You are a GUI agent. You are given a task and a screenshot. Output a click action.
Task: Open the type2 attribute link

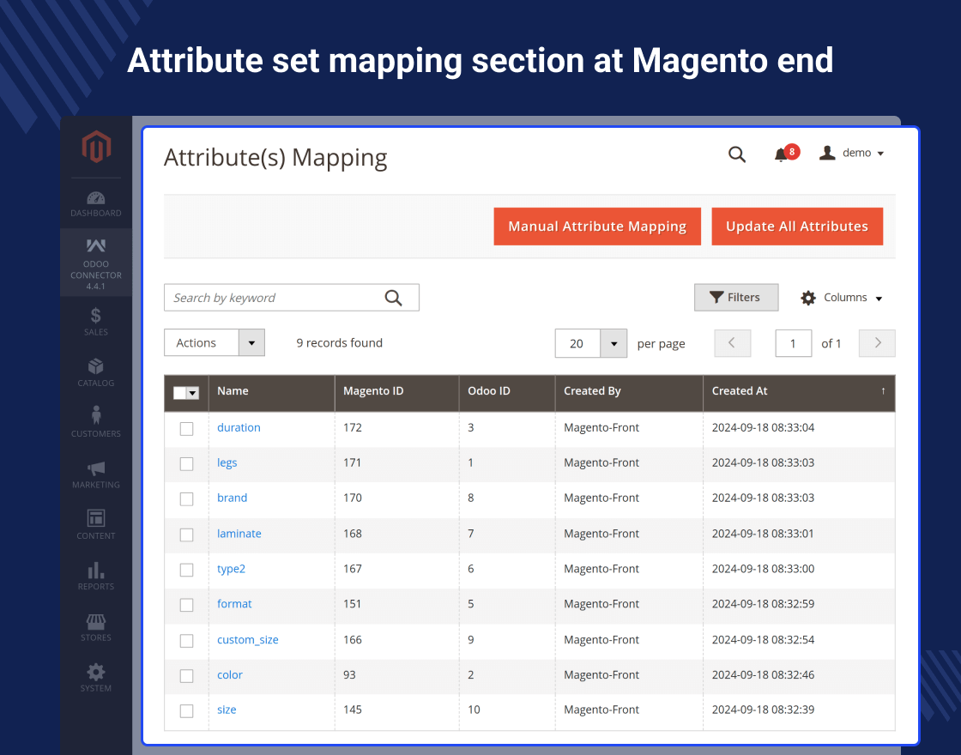coord(231,569)
